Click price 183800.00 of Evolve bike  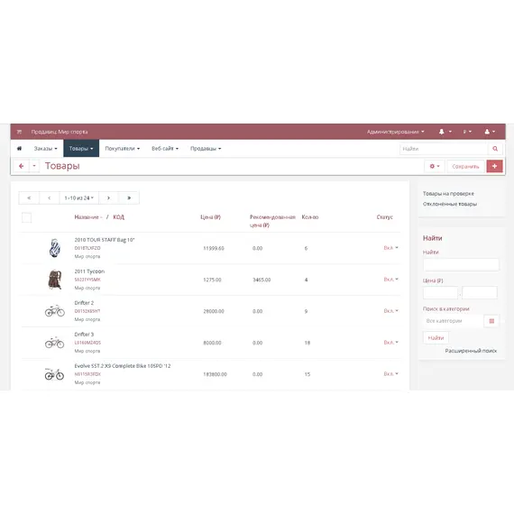tap(215, 374)
